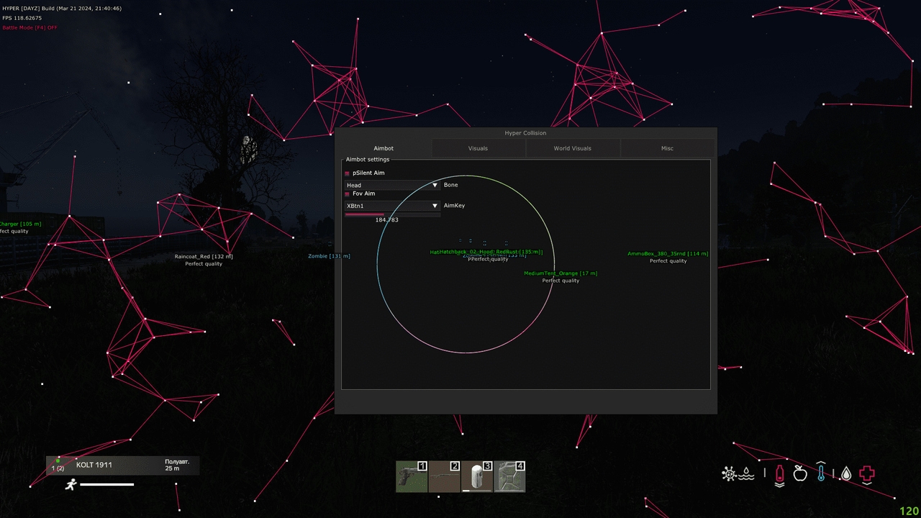921x518 pixels.
Task: Open the Bone dropdown showing Head
Action: click(391, 185)
